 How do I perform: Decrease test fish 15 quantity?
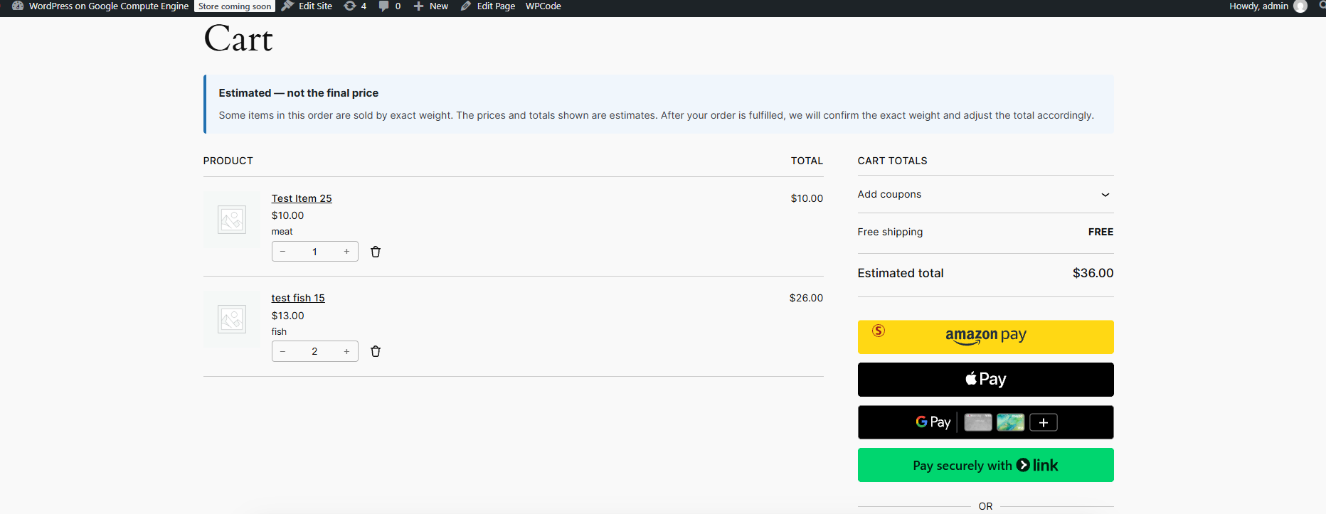(x=283, y=351)
